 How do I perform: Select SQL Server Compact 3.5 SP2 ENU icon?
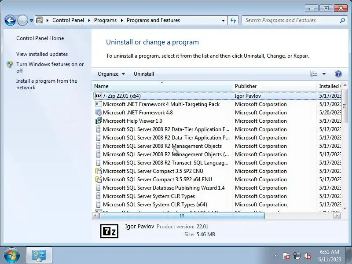click(98, 171)
